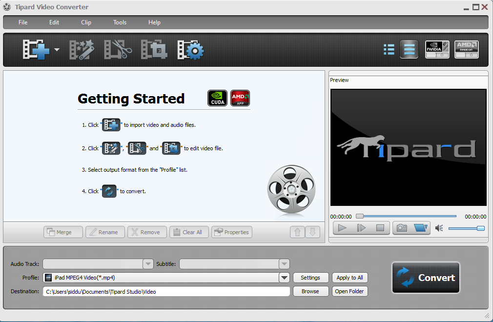Click the Destination path field
The height and width of the screenshot is (322, 493).
[166, 291]
